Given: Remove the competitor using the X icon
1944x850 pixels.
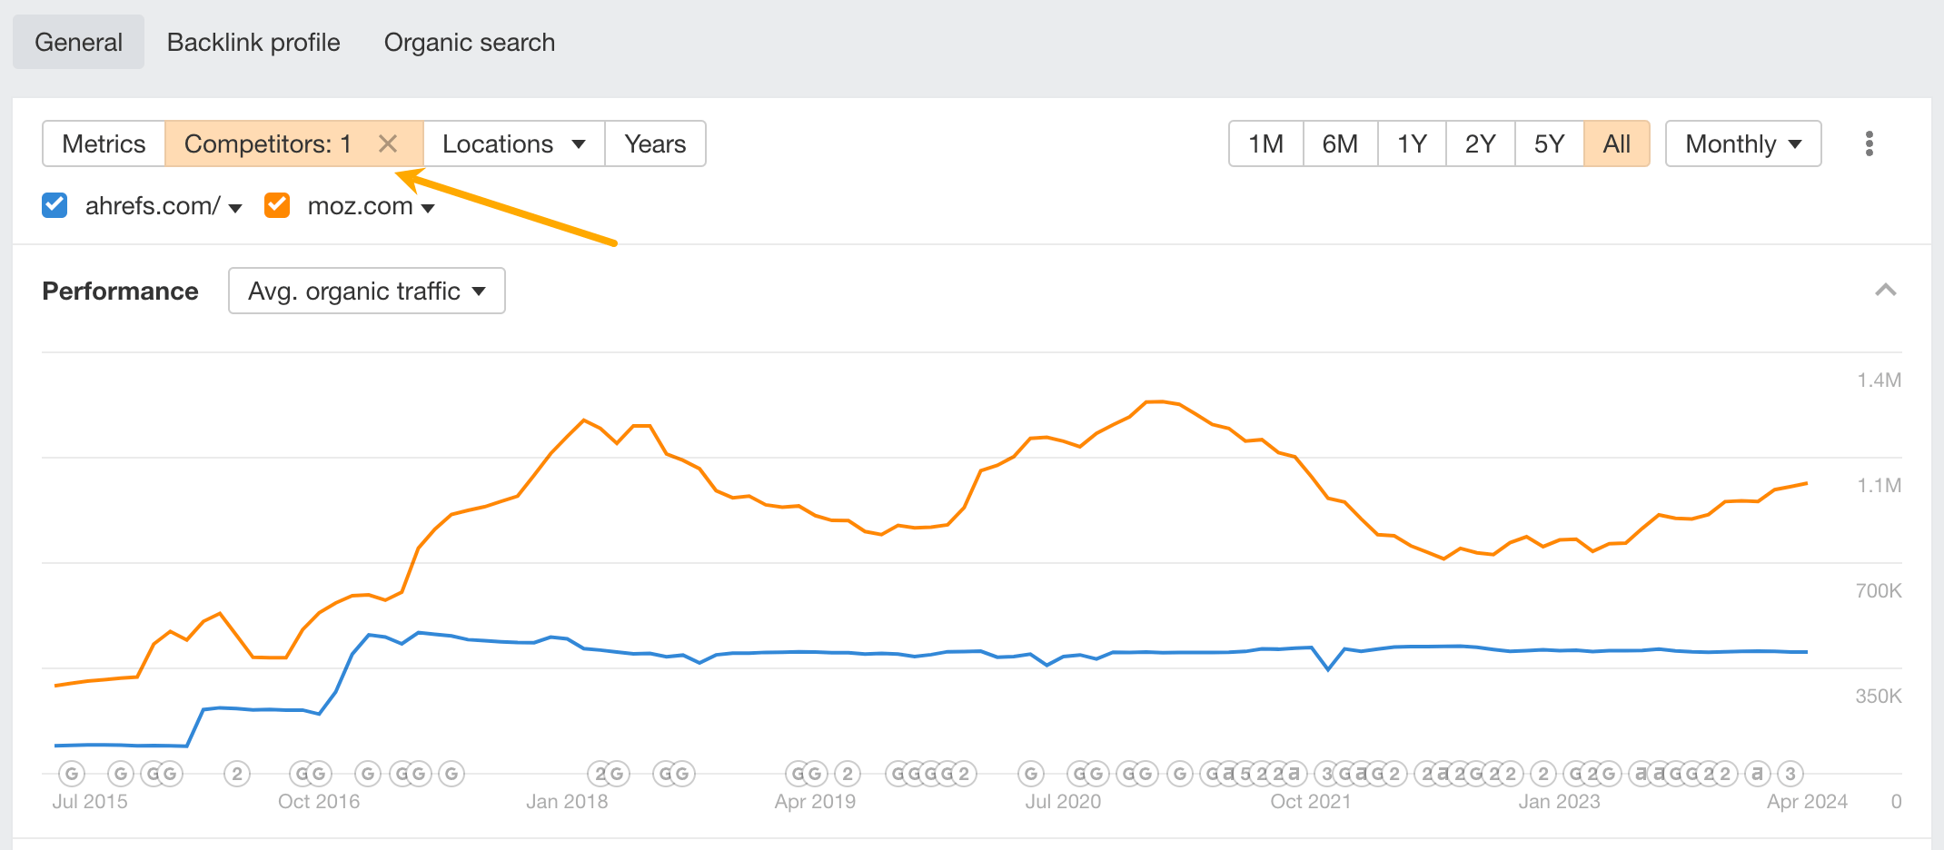Looking at the screenshot, I should [x=389, y=143].
